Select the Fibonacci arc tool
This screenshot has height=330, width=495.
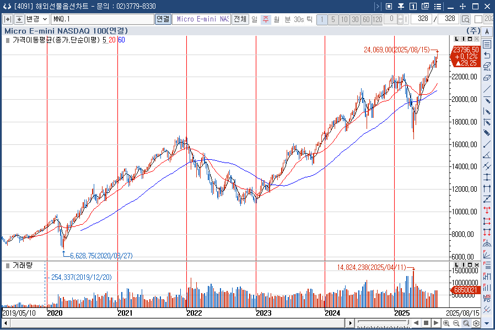(487, 244)
